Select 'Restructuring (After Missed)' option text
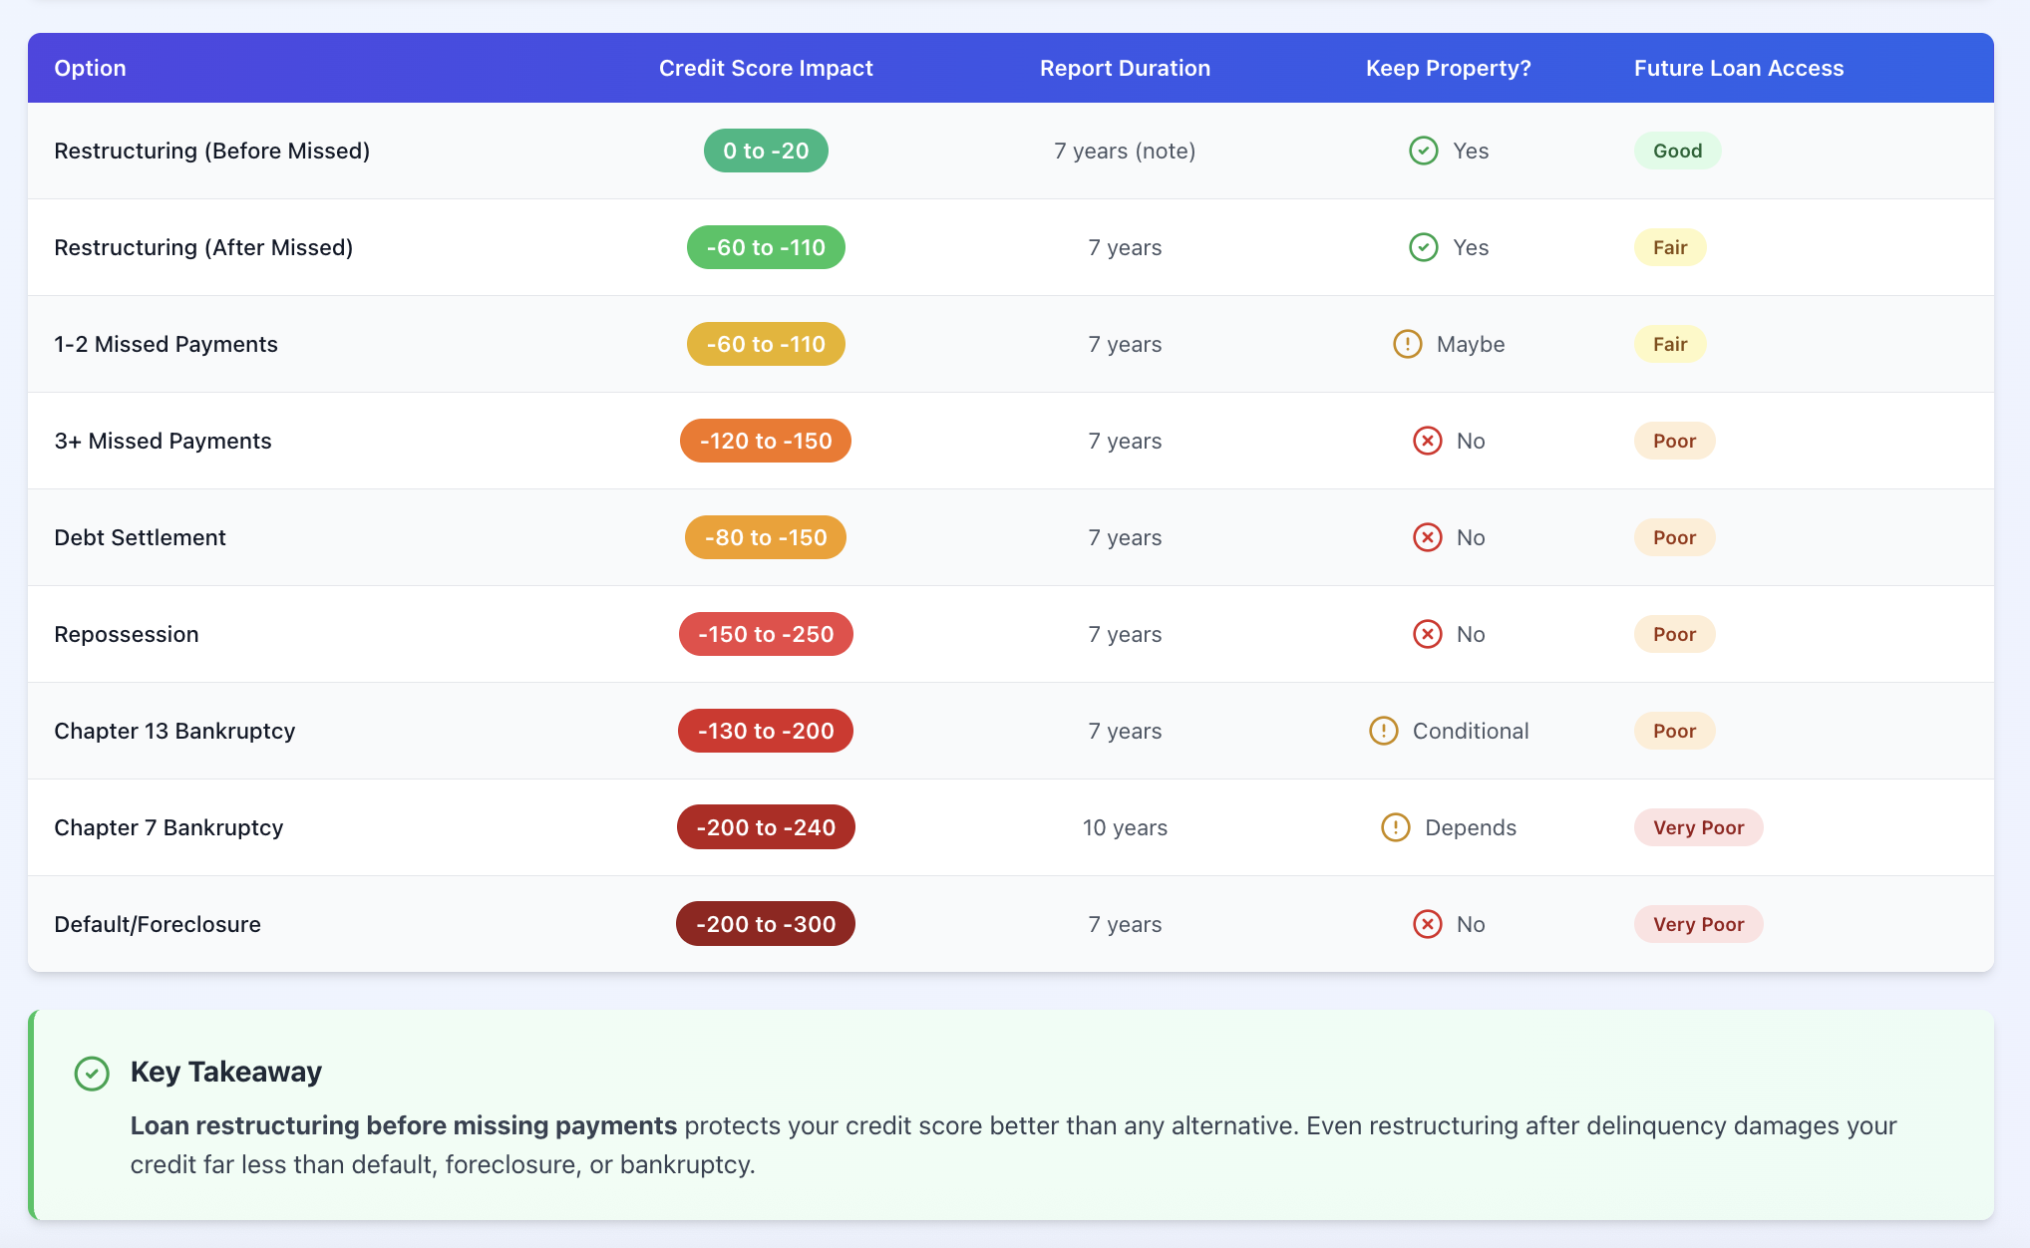 [203, 247]
